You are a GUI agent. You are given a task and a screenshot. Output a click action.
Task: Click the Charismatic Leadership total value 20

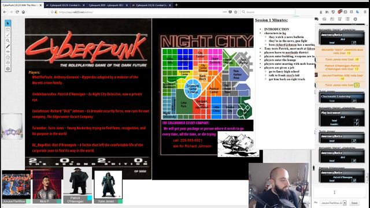[x=354, y=101]
